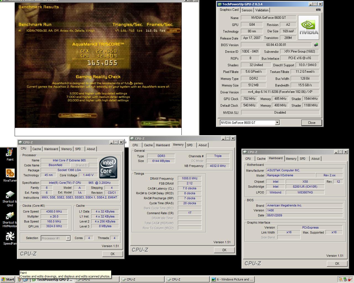Click the Driver Version field in GPU-Z
Image resolution: width=354 pixels, height=283 pixels.
(280, 92)
